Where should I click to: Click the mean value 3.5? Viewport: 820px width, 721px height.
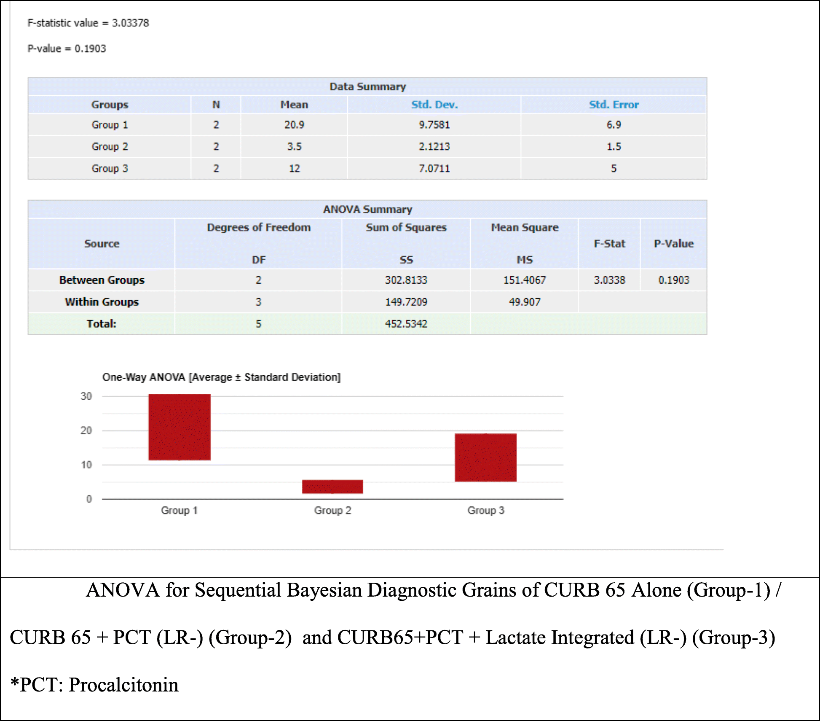tap(294, 147)
